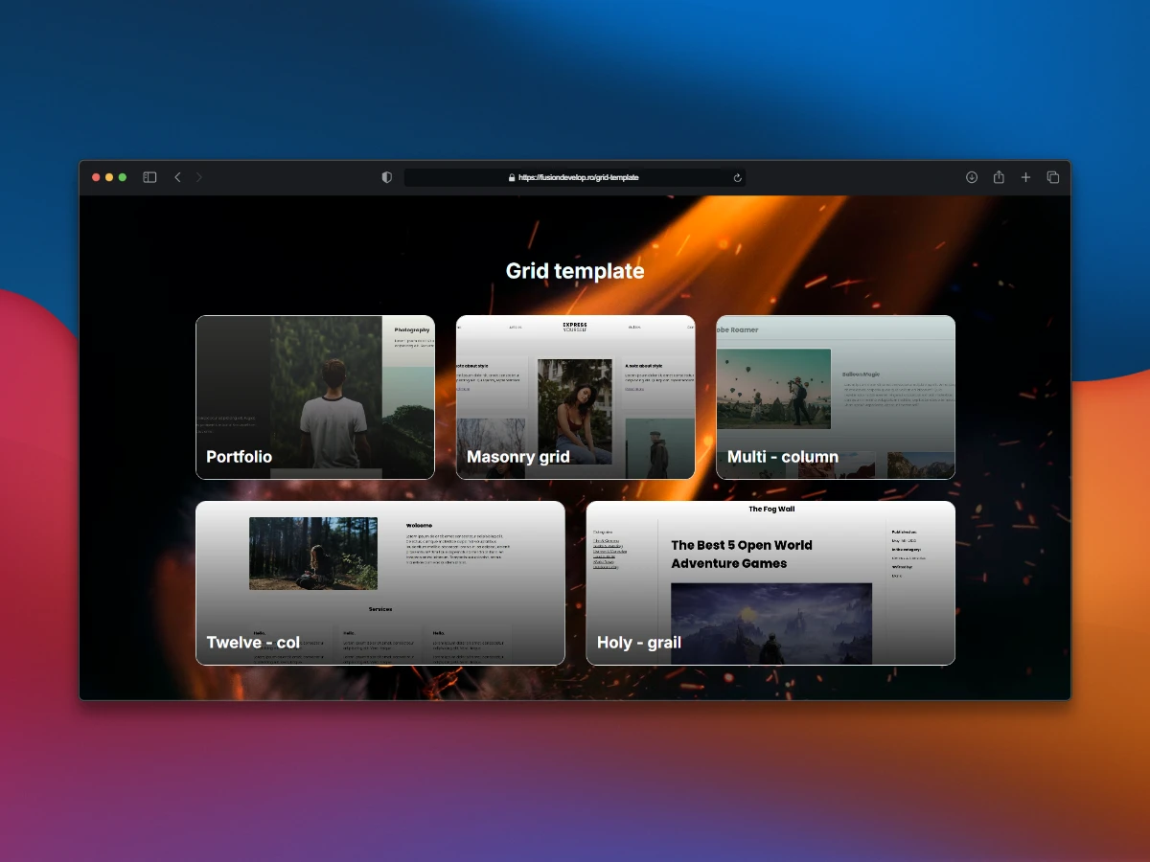Viewport: 1150px width, 862px height.
Task: Open the Holy - grail template card
Action: pyautogui.click(x=770, y=583)
